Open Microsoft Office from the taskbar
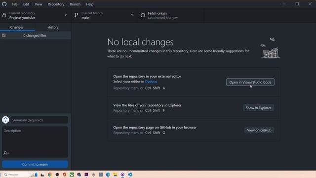The width and height of the screenshot is (316, 178). point(65,175)
